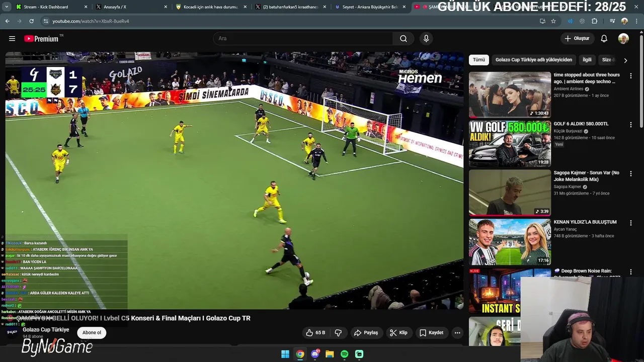Open the Oluştur create button

point(577,39)
